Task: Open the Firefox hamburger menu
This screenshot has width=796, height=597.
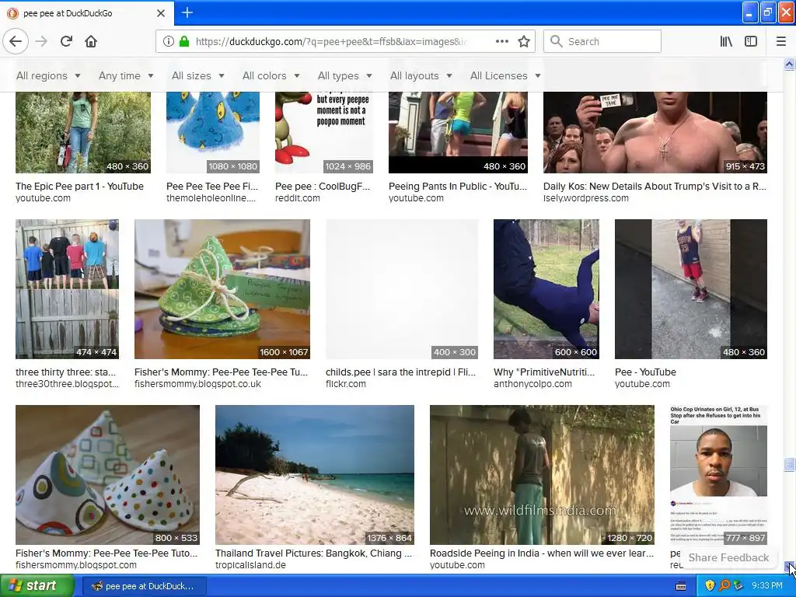Action: [781, 42]
